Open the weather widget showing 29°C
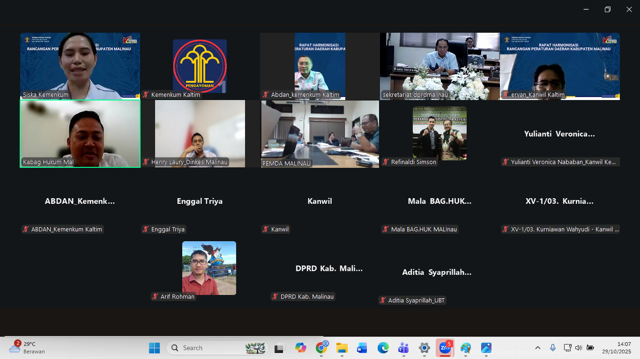 28,348
